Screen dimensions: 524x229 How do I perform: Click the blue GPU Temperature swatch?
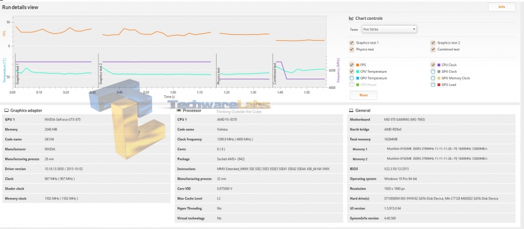(357, 78)
